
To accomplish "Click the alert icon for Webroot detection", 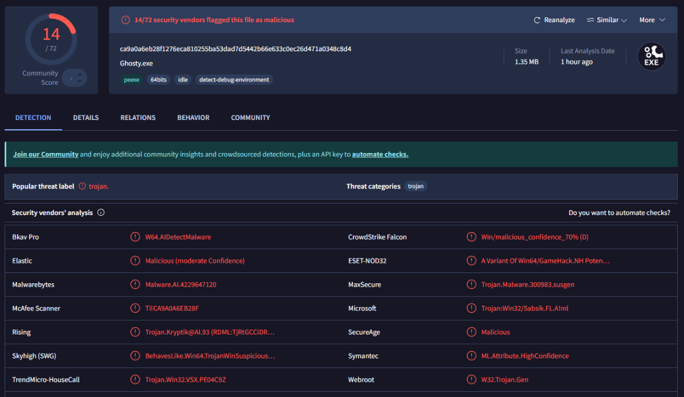I will [471, 379].
